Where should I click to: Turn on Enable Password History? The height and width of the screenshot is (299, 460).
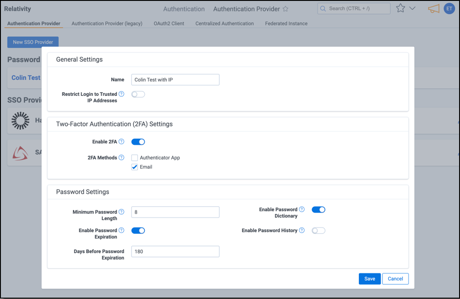(x=318, y=230)
